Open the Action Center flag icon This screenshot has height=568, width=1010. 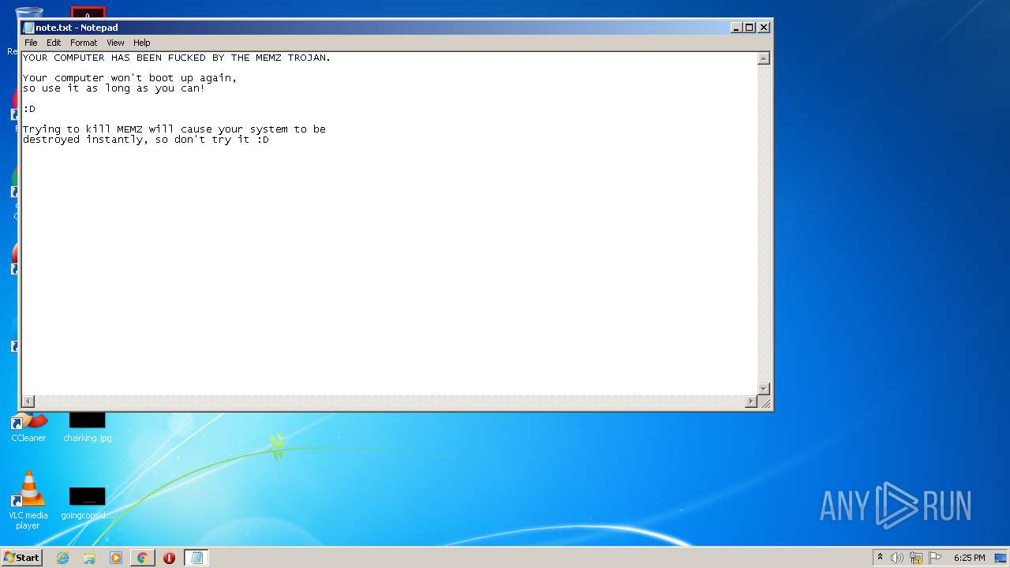coord(936,558)
